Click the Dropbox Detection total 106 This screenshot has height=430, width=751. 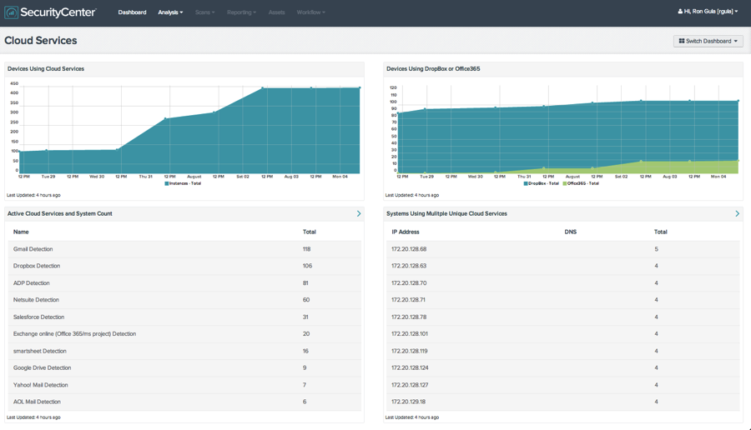307,266
